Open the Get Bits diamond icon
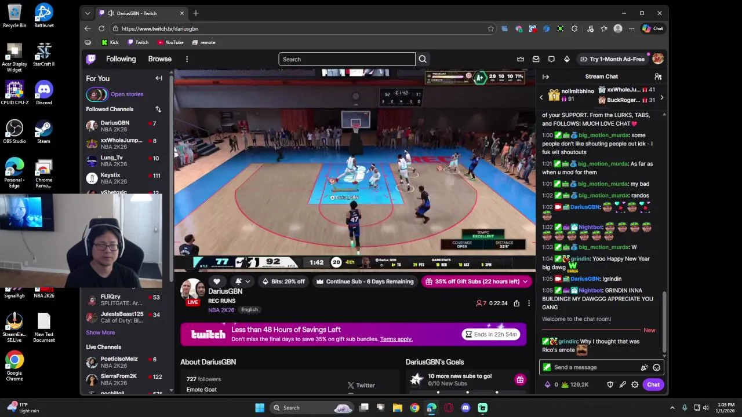The width and height of the screenshot is (742, 417). [x=567, y=59]
